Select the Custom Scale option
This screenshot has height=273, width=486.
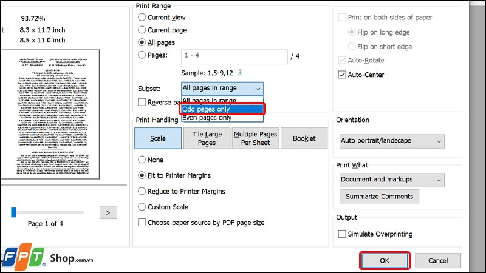tap(142, 207)
